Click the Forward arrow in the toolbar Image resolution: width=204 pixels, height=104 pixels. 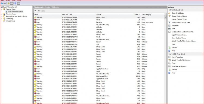5,3
